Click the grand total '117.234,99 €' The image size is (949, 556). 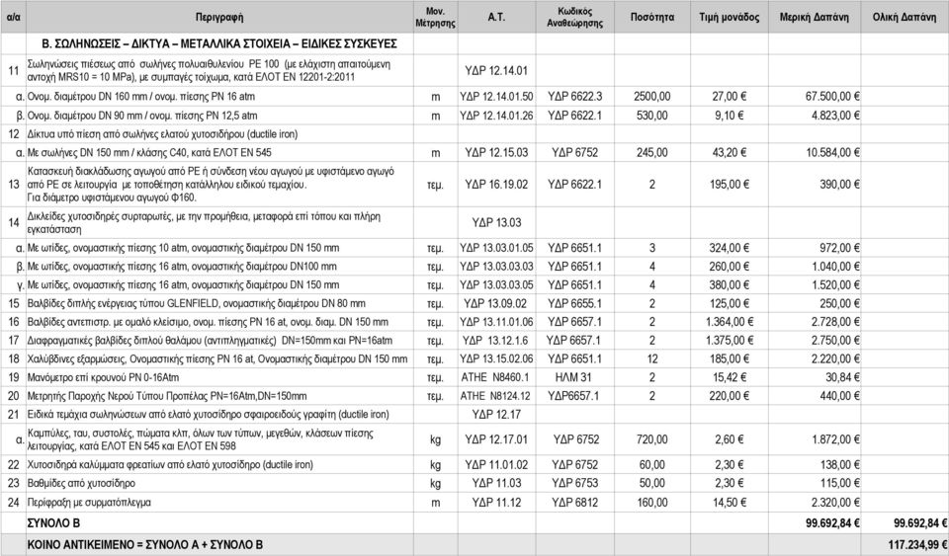pos(917,544)
